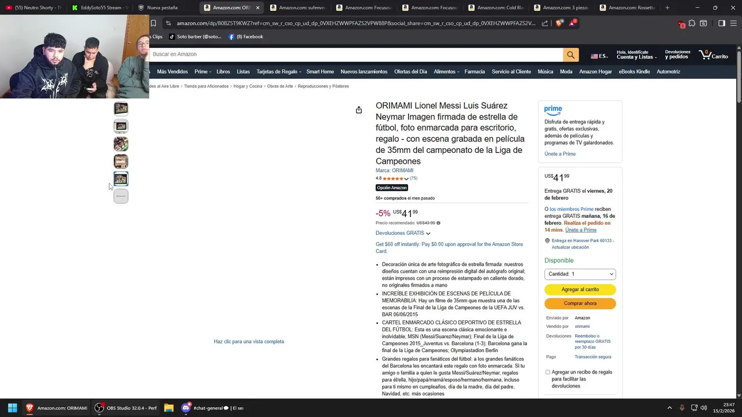The image size is (742, 417).
Task: Open the Brave Shields lion icon
Action: point(559,23)
